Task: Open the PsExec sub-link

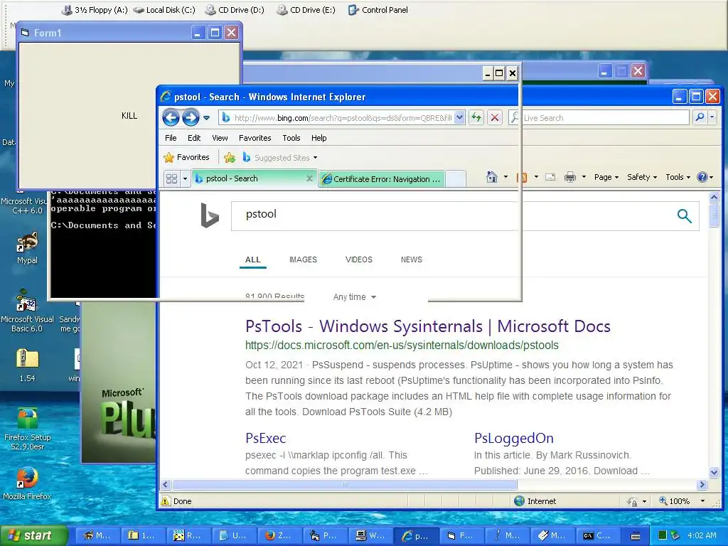Action: [x=266, y=438]
